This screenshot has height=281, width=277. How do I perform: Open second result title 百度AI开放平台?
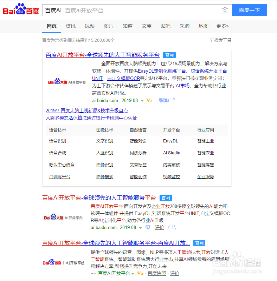point(99,198)
